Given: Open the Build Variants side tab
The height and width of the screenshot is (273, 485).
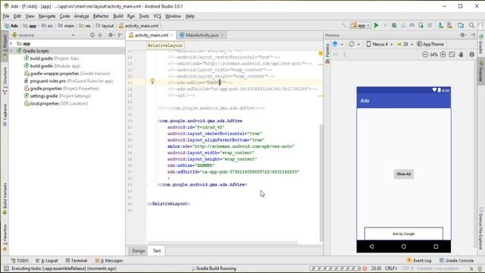Looking at the screenshot, I should (5, 198).
